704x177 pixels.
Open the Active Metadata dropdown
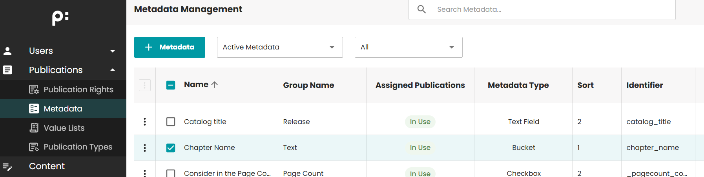(280, 47)
